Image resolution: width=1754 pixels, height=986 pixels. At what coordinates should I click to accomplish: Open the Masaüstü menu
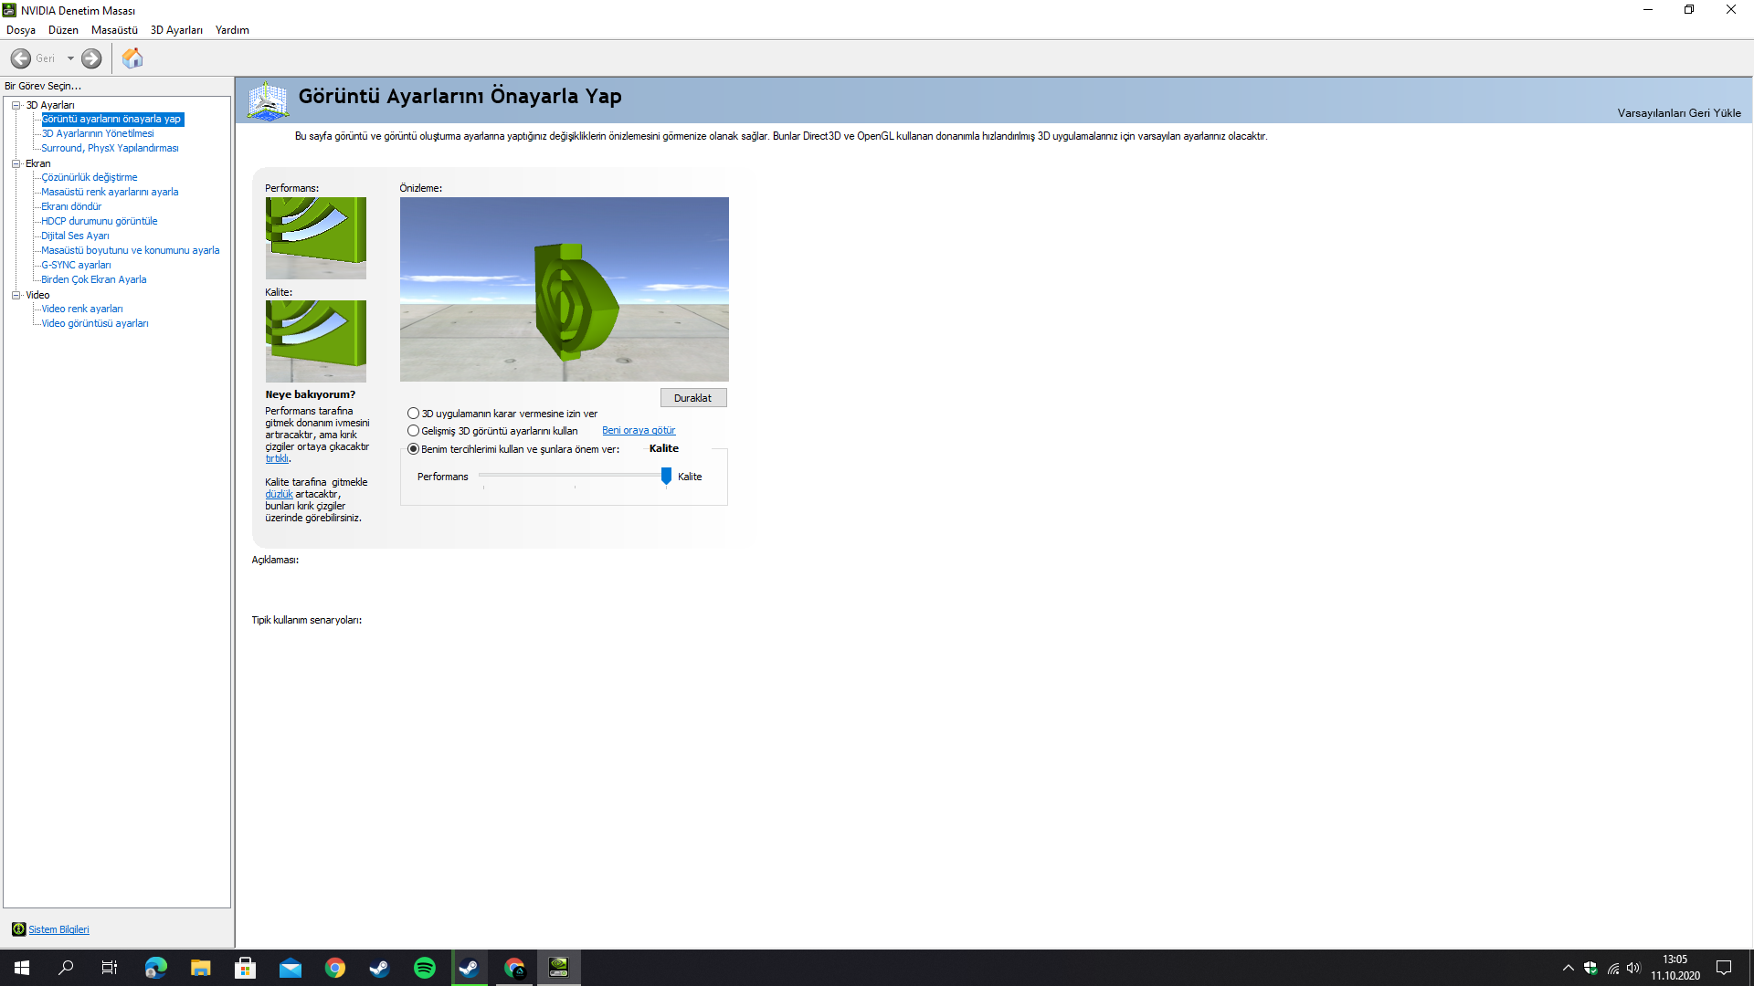click(x=114, y=30)
